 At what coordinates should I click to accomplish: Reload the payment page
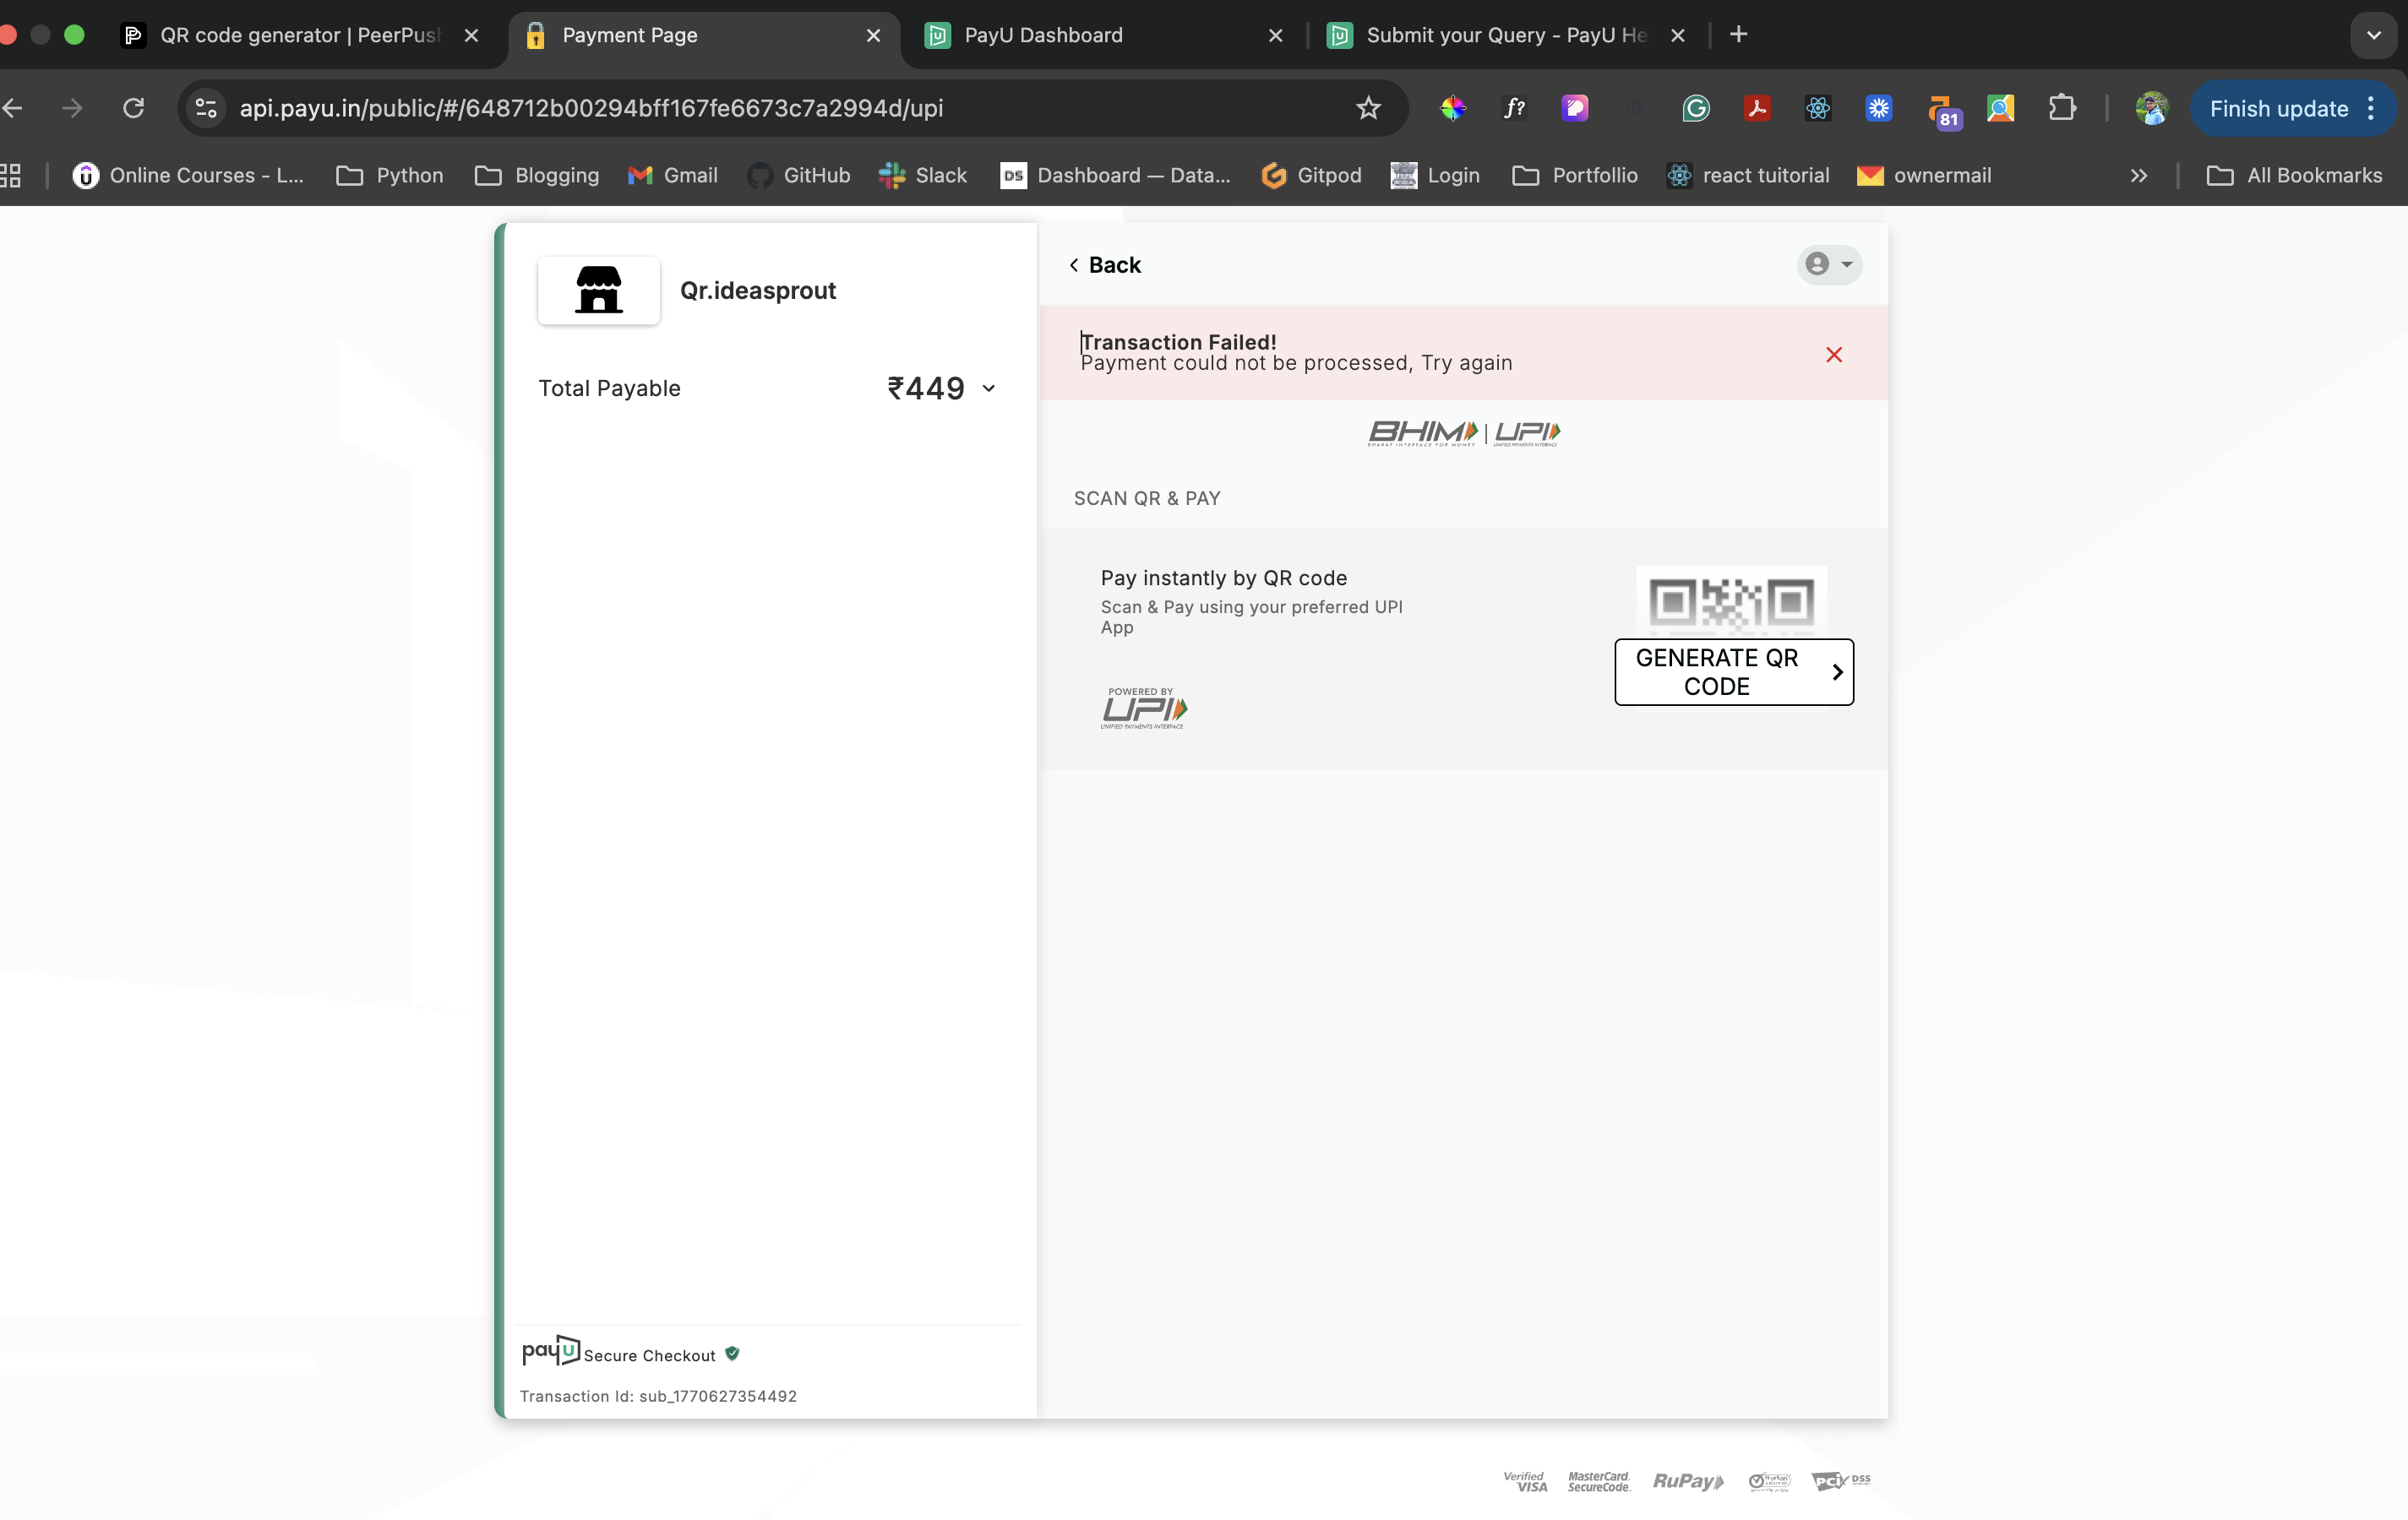tap(133, 108)
